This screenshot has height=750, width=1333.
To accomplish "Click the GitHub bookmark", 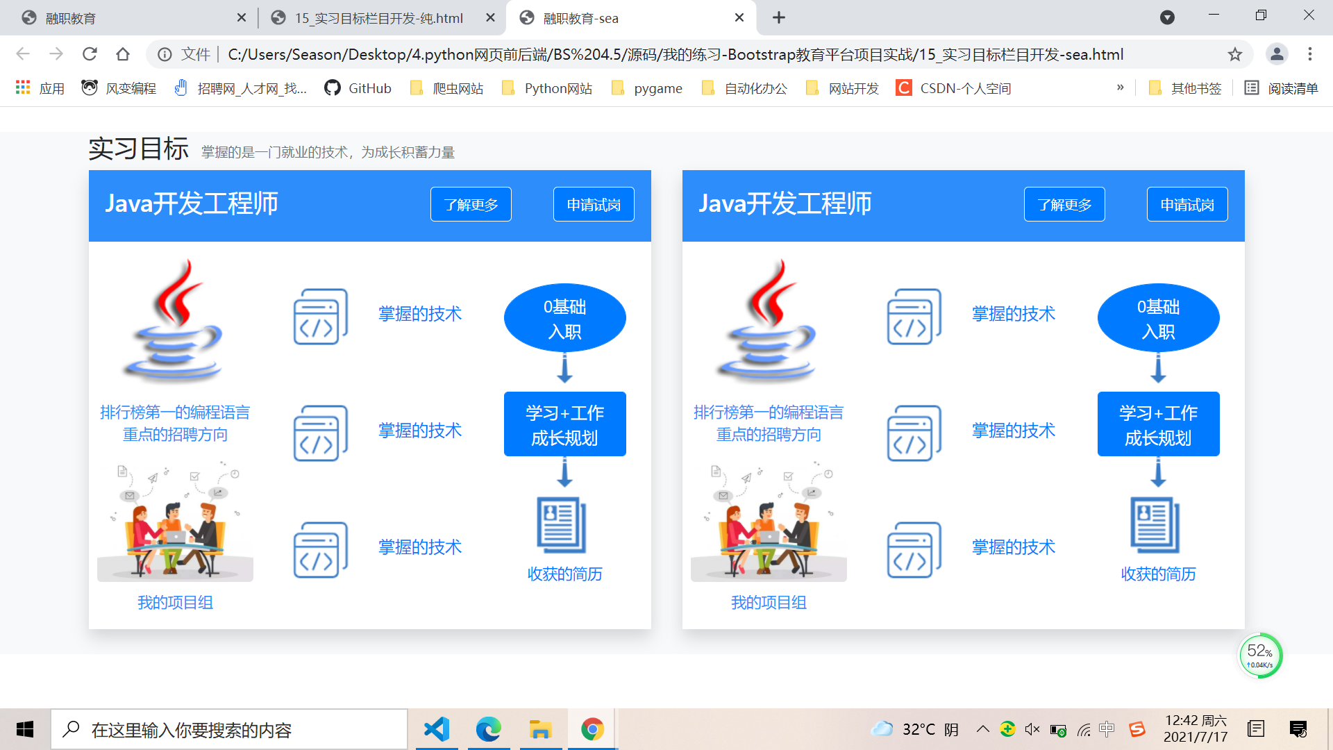I will click(358, 88).
